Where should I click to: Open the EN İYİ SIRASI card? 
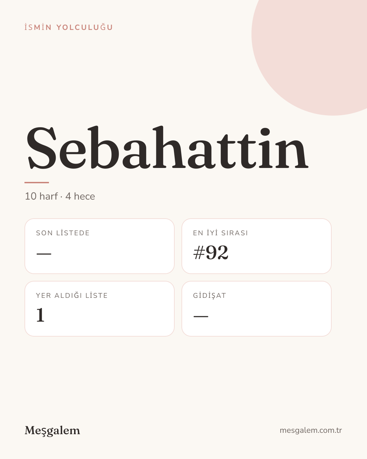tap(257, 246)
